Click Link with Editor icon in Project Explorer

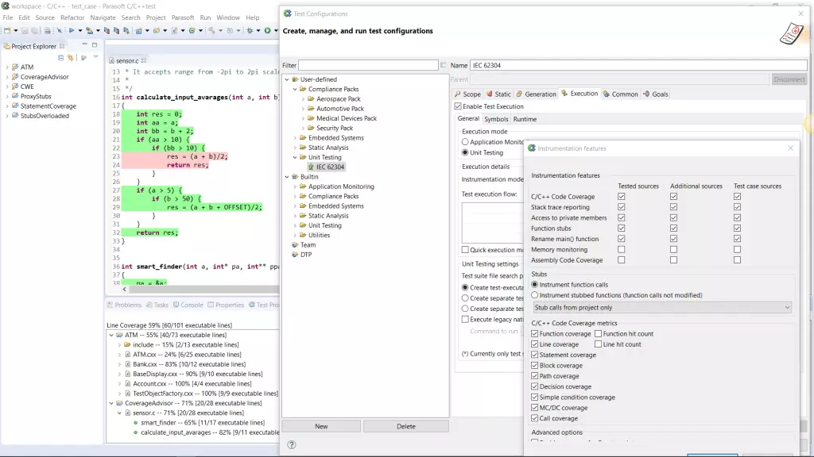point(71,57)
